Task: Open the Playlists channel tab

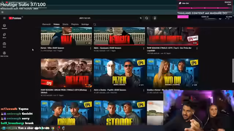Action: 75,24
